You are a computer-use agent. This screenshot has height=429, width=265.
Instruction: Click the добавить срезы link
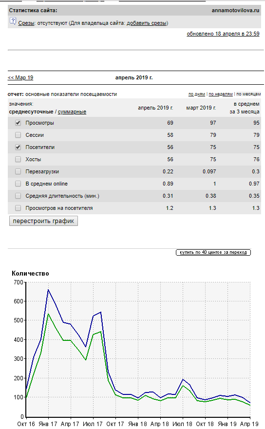pos(147,23)
